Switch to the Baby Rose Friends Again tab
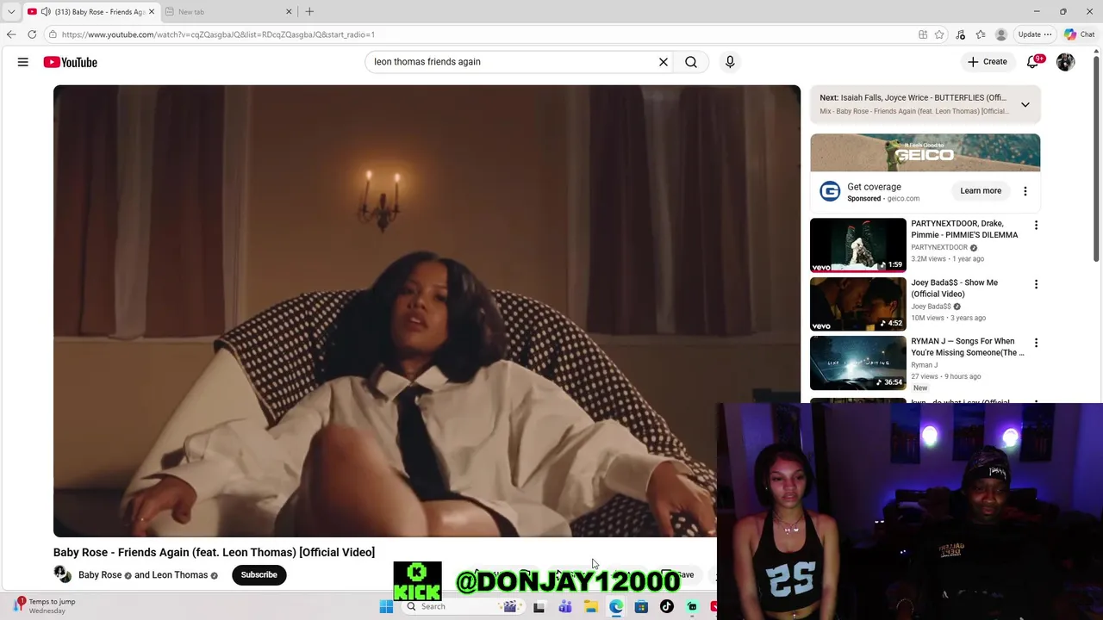 click(90, 11)
